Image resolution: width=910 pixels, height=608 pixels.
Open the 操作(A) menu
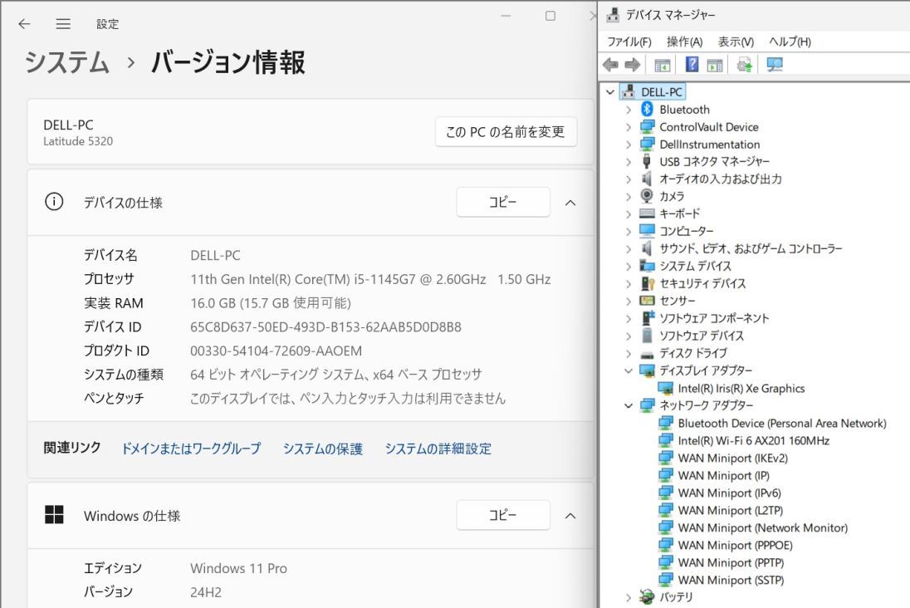coord(684,42)
